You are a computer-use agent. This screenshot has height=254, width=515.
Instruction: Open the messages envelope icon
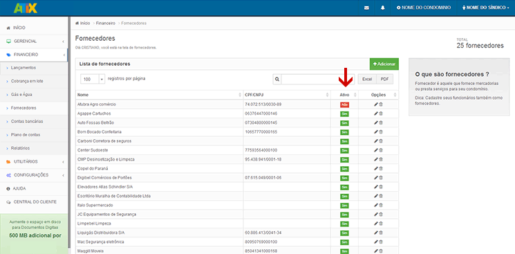[366, 8]
